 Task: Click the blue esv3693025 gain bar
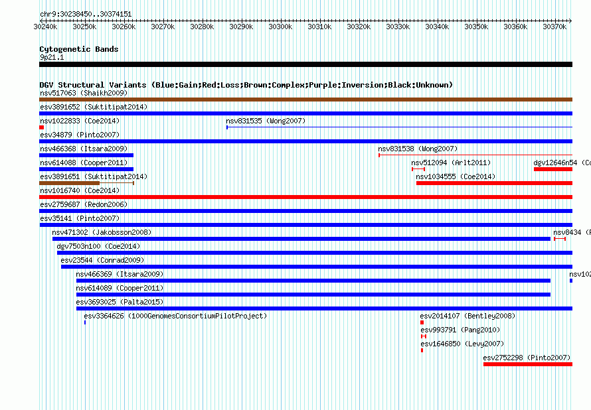click(x=324, y=308)
